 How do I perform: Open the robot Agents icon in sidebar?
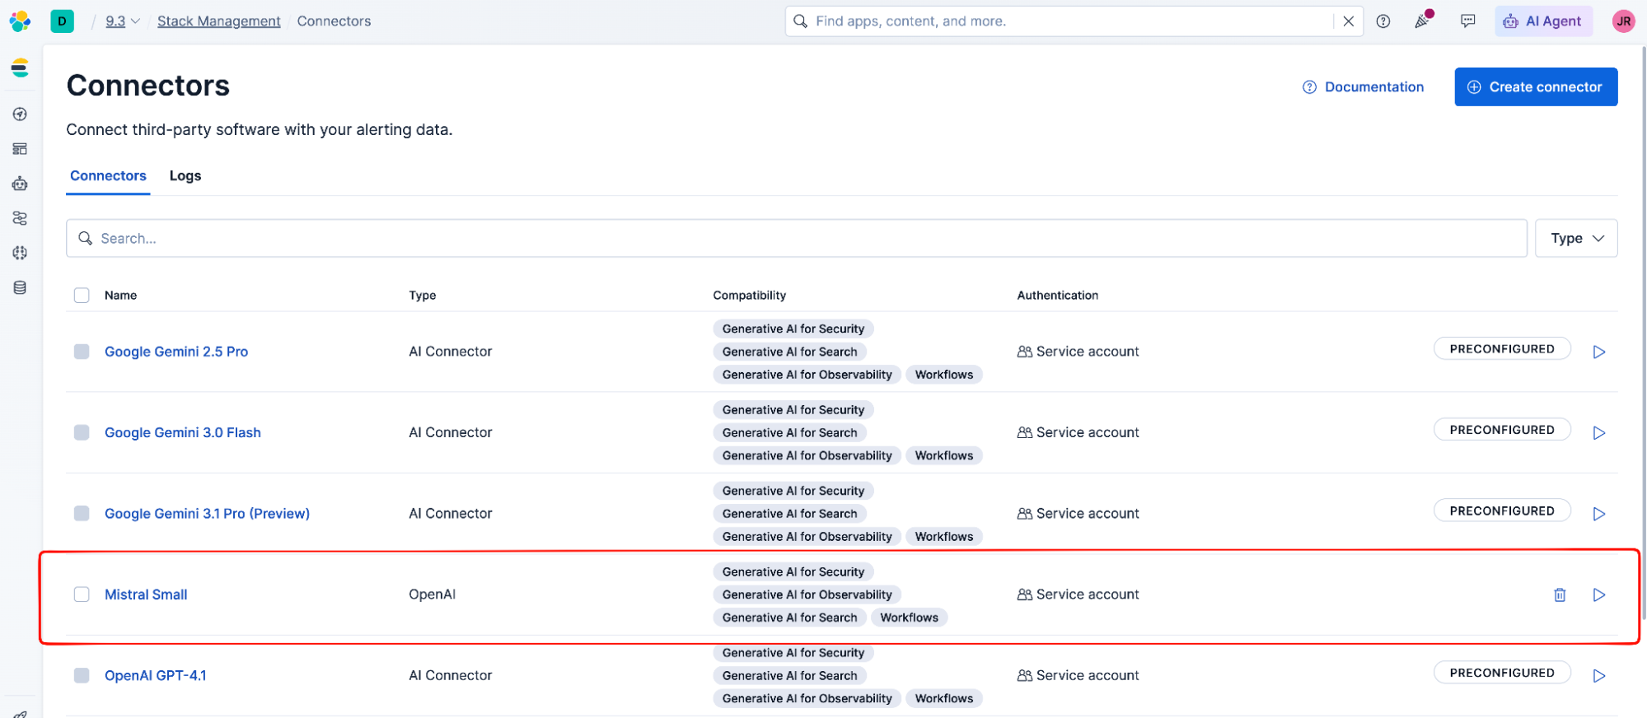click(20, 184)
